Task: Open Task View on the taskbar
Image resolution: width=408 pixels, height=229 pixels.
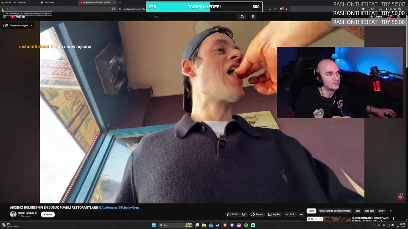Action: click(x=197, y=225)
